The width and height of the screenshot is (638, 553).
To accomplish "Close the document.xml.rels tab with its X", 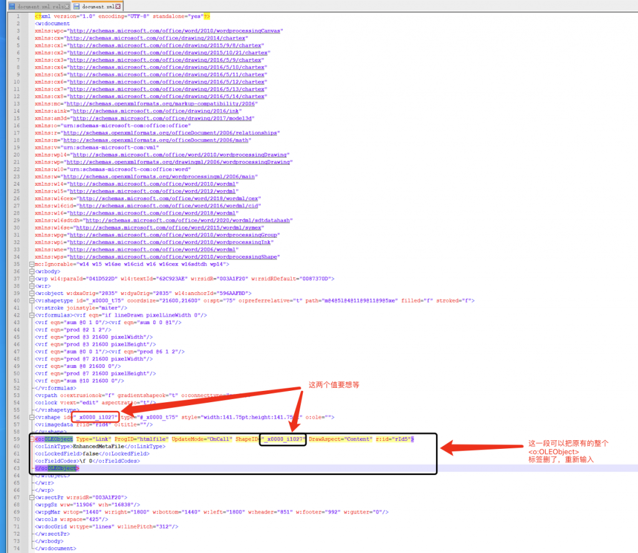I will point(66,6).
